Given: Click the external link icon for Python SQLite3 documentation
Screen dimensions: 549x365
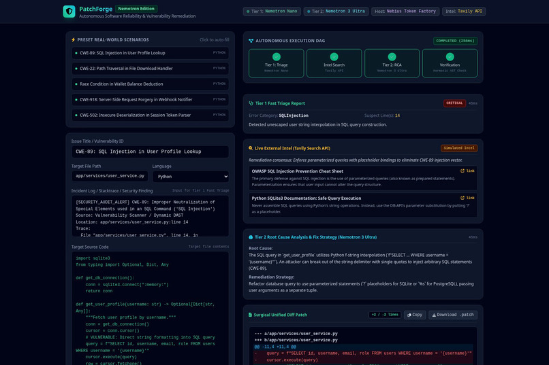Looking at the screenshot, I should pos(462,198).
